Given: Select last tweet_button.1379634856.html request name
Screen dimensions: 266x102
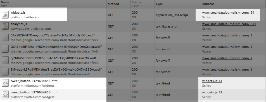Looking at the screenshot, I should pyautogui.click(x=34, y=92).
